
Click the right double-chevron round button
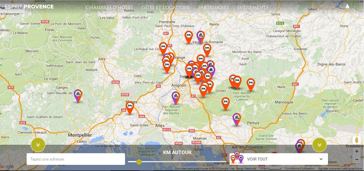coord(319,145)
